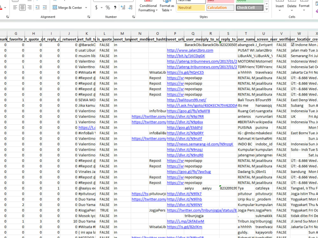Select column W header
This screenshot has width=318, height=238.
(299, 34)
